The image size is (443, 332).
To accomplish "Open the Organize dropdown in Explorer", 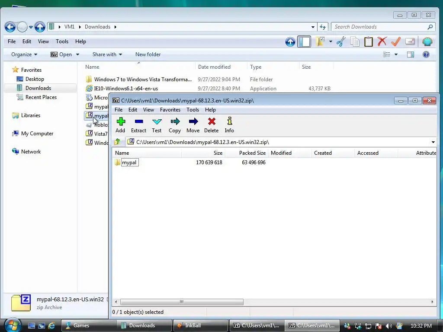I will pyautogui.click(x=24, y=54).
